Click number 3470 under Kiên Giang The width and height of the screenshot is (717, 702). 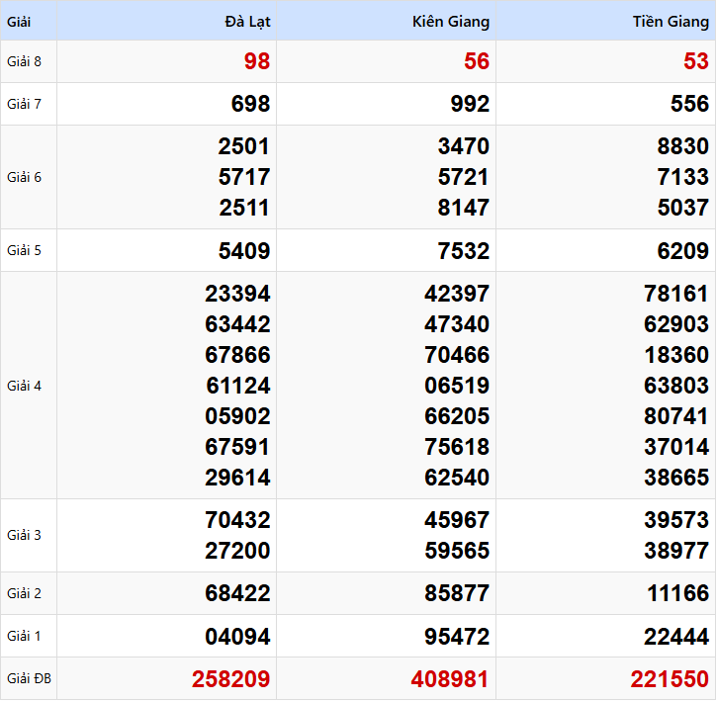click(463, 146)
